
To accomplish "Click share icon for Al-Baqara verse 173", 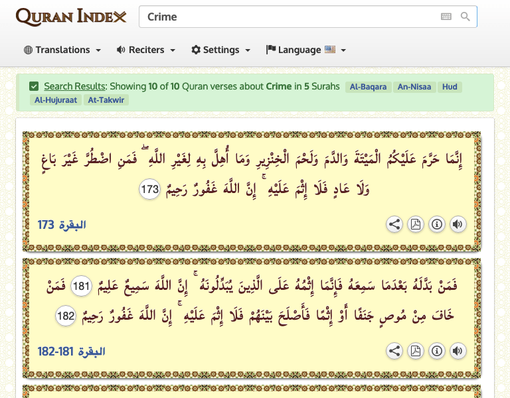I will [394, 224].
